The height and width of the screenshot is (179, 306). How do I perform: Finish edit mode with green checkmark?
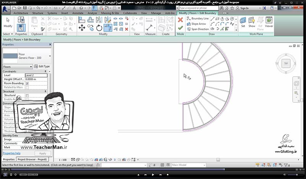180,28
